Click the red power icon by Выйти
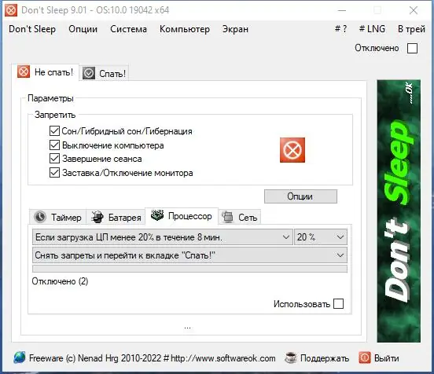This screenshot has width=434, height=374. (365, 358)
